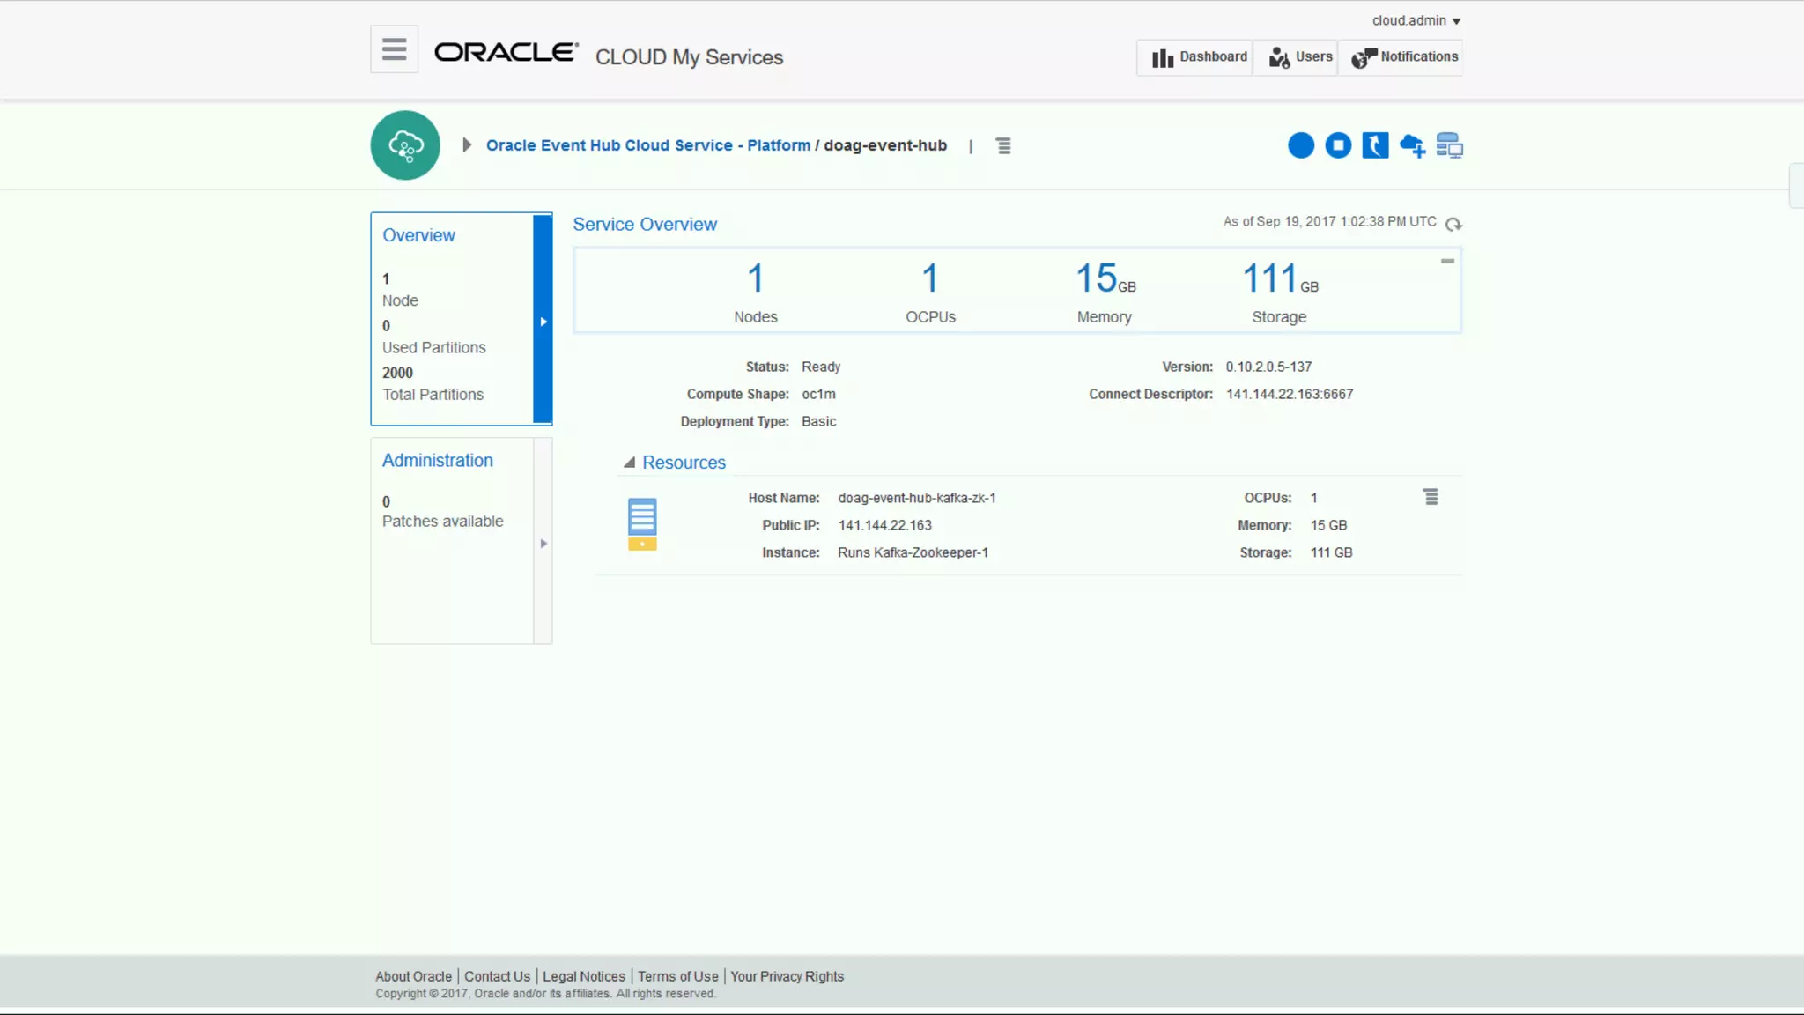
Task: Open Oracle Event Hub Cloud Service breadcrumb link
Action: (x=647, y=145)
